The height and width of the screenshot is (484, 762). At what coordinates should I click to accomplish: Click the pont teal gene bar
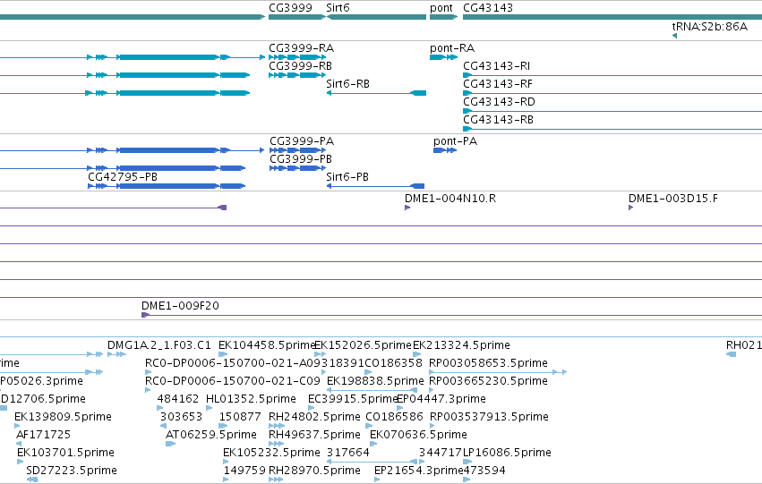pyautogui.click(x=444, y=17)
